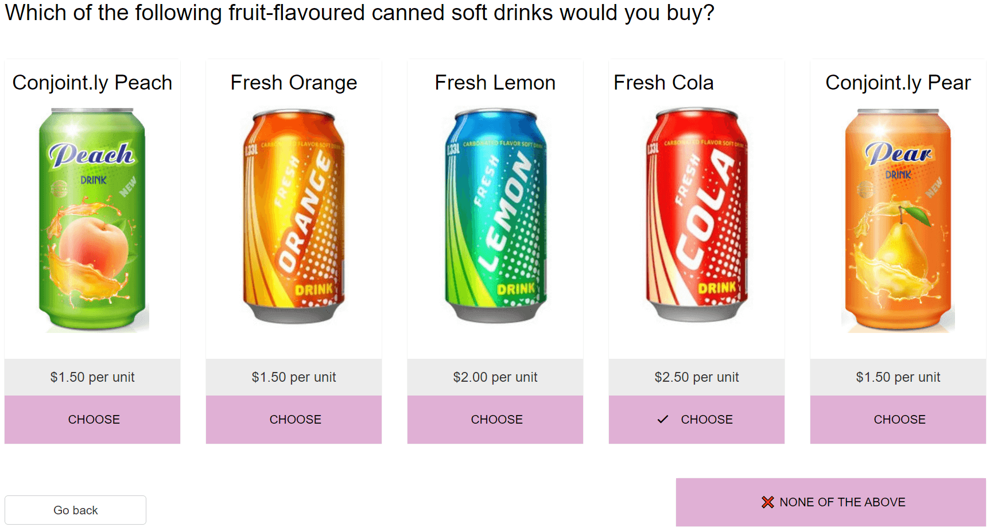Click the orange Pear can image
The width and height of the screenshot is (990, 531).
[898, 220]
